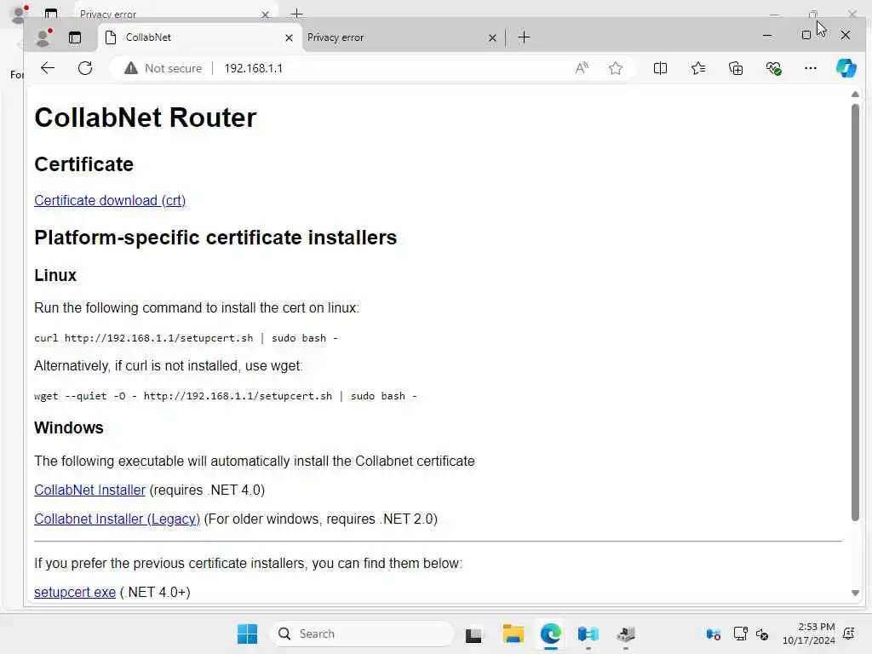The height and width of the screenshot is (654, 872).
Task: Download the Certificate (crt) link
Action: 110,200
